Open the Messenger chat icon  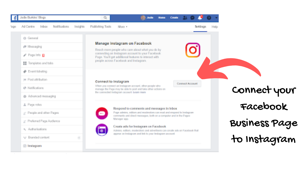[192, 18]
